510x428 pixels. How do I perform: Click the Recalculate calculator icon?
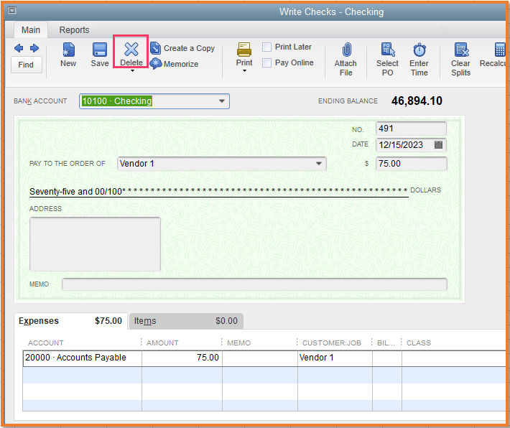pos(499,50)
